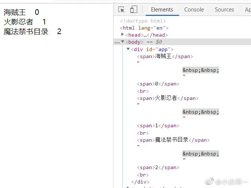Switch to the Elements tab
Screen dimensions: 251x188
pos(162,10)
